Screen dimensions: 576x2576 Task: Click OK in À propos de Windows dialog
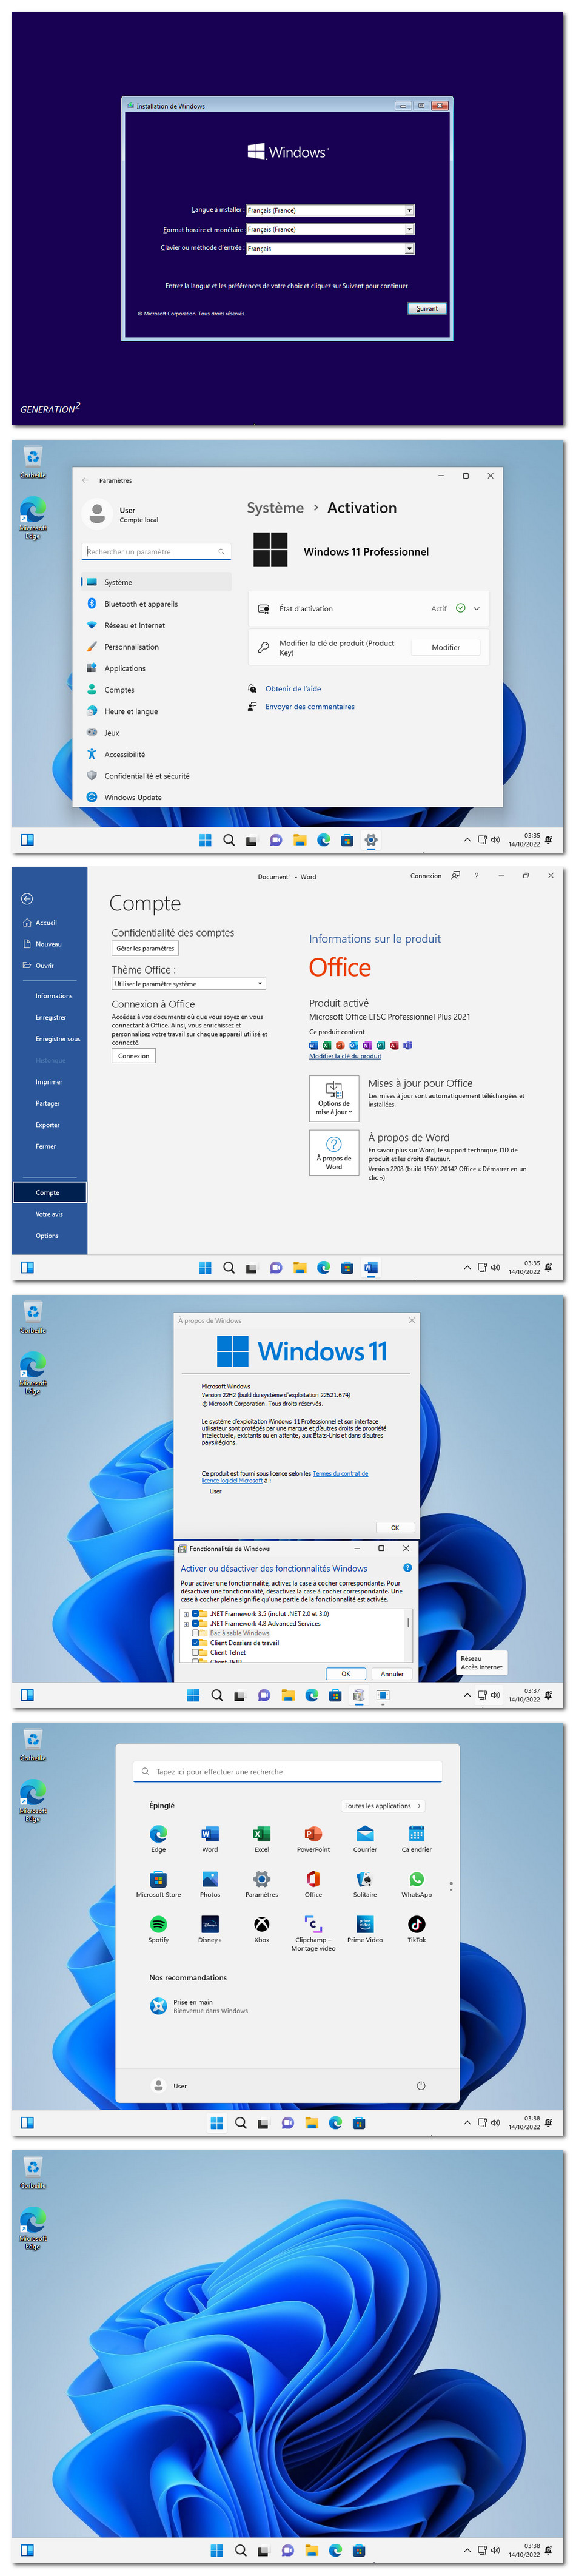[395, 1527]
